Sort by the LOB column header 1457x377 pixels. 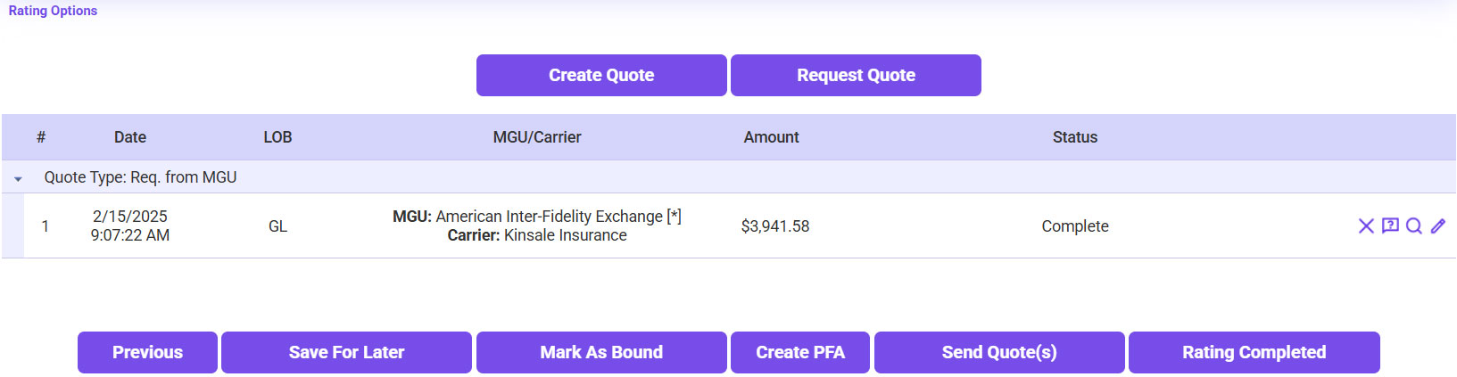(x=277, y=137)
